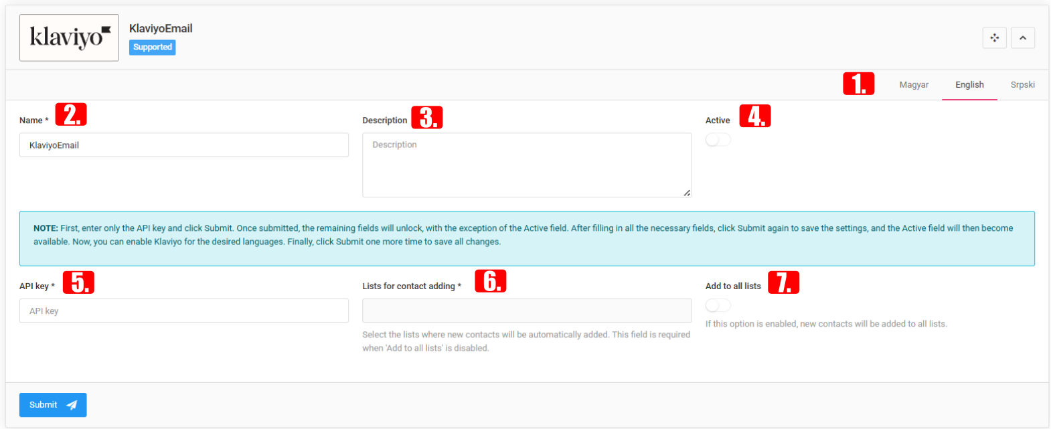Click the 'API key' label
Viewport: 1051px width, 429px height.
point(37,286)
